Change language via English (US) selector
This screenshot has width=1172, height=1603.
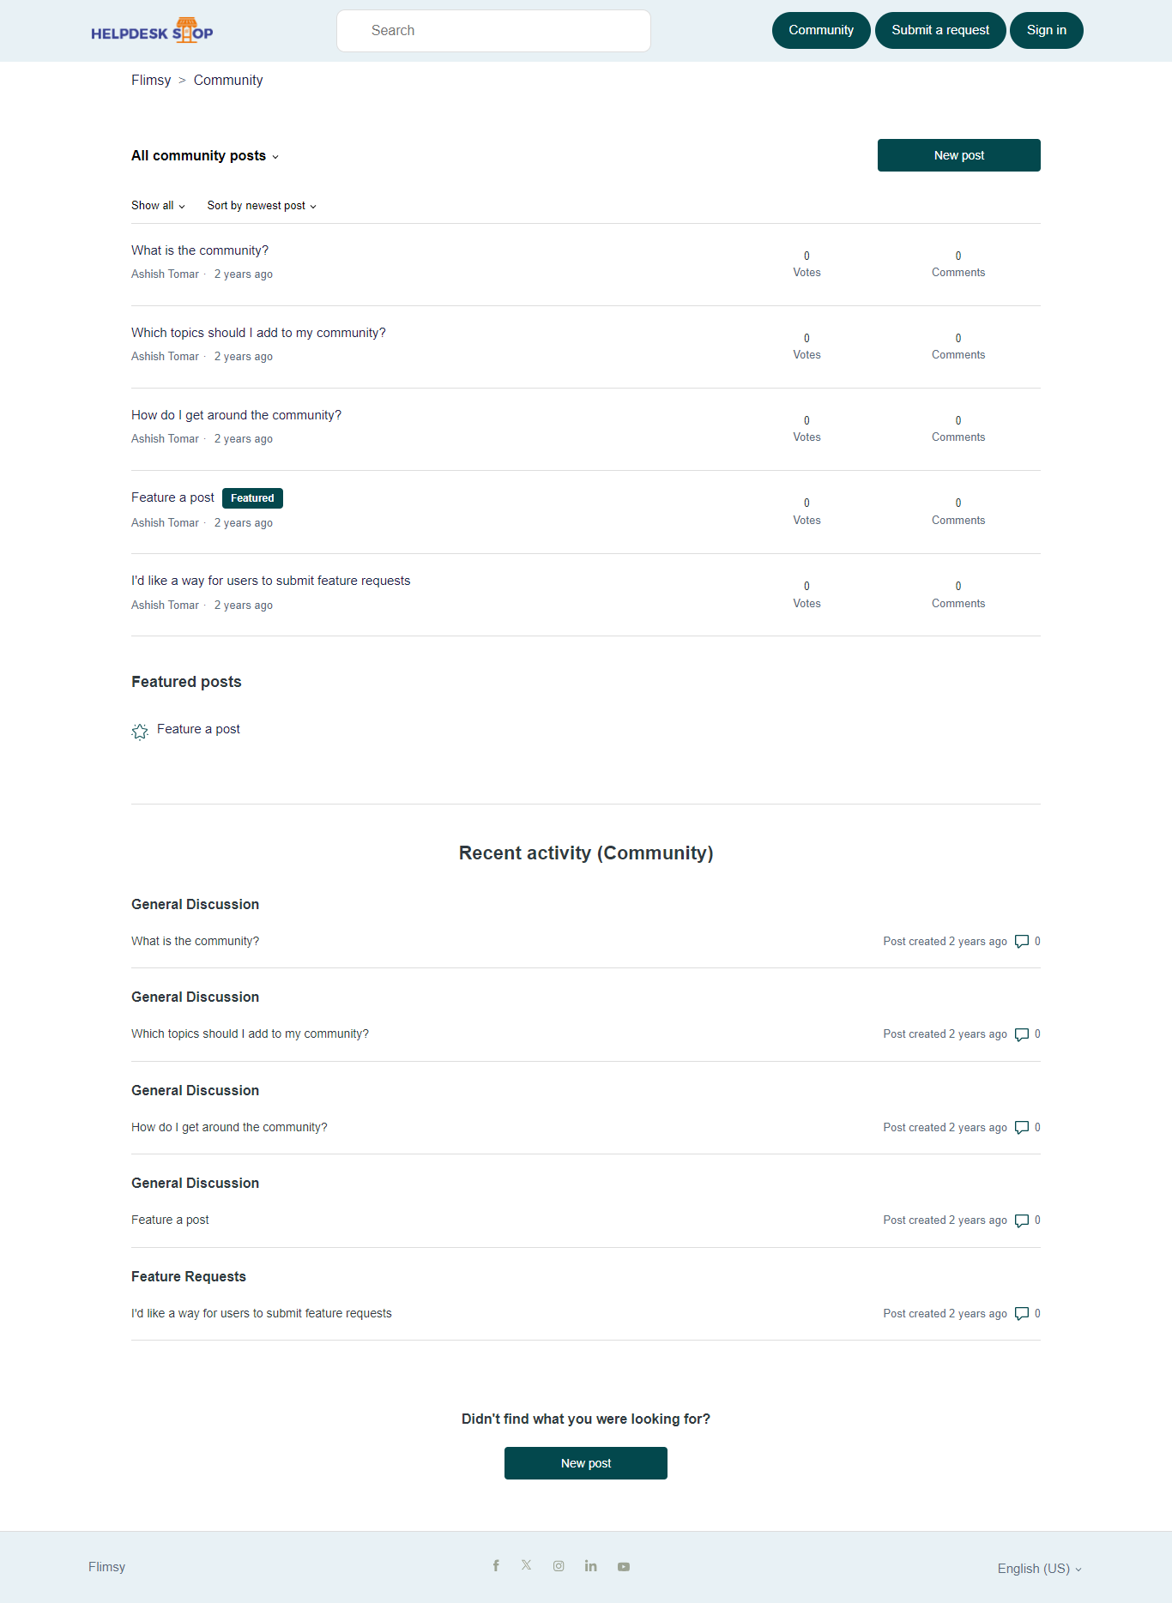click(1039, 1569)
